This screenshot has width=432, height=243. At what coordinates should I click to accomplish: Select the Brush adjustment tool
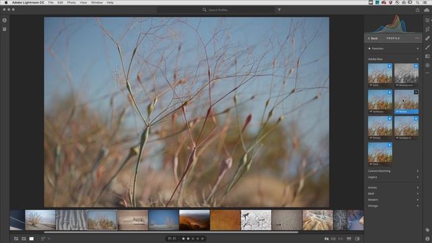pos(427,47)
